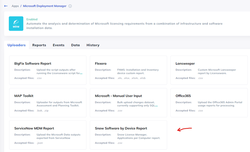Click Lansweeper accepted files '.csv'

[x=201, y=78]
